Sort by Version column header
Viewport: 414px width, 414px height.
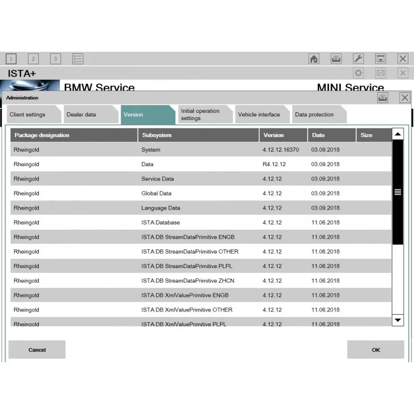(x=283, y=135)
